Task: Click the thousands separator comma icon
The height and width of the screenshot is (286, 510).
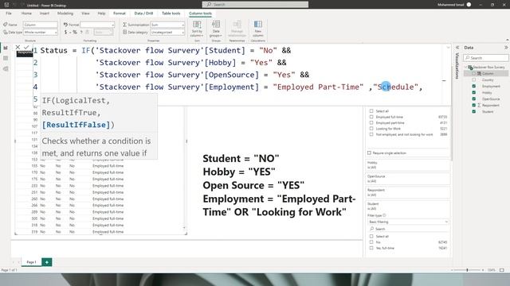Action: (x=81, y=32)
